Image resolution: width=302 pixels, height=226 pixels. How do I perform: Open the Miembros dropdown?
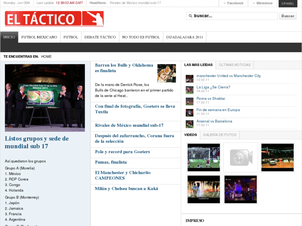(263, 3)
